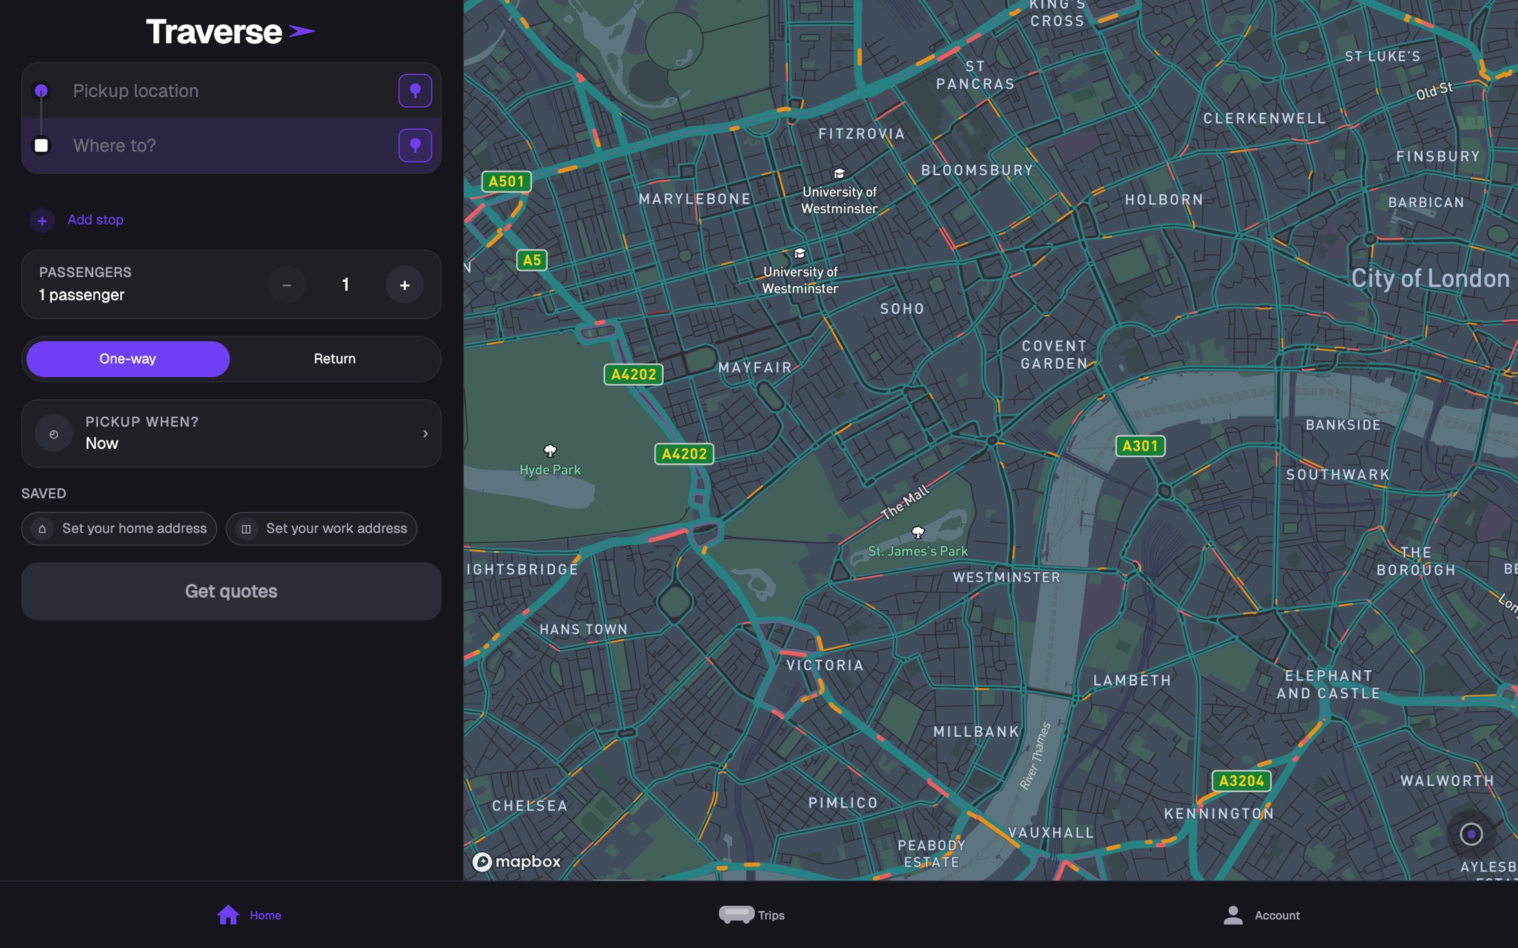Click the Mapbox logo on the map
The image size is (1518, 948).
pyautogui.click(x=517, y=862)
